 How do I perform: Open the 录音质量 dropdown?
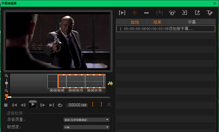point(87,120)
